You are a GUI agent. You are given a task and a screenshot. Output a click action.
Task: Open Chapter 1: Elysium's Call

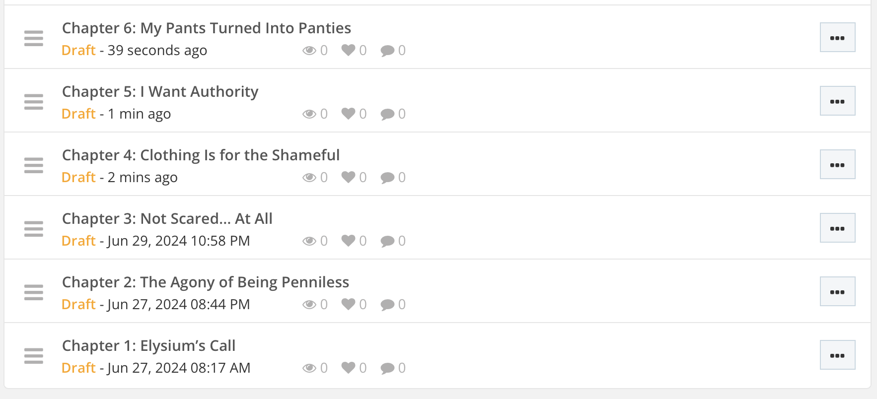[148, 346]
